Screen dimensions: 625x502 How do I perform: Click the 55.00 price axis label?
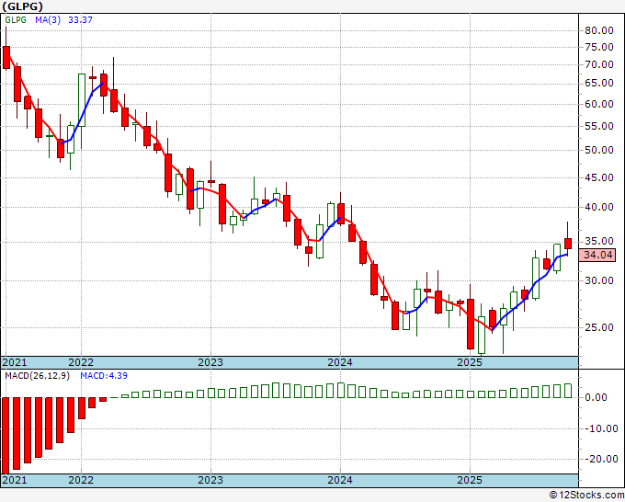(x=598, y=126)
